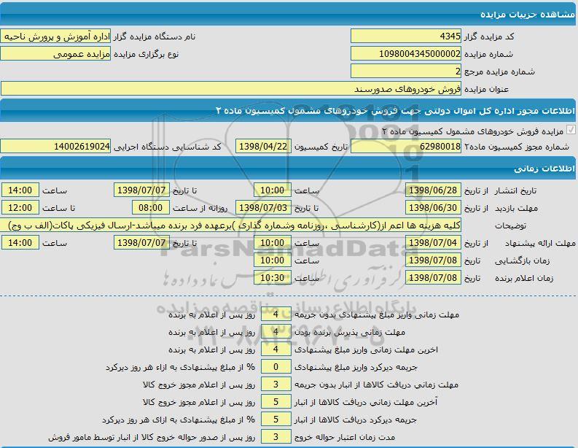
Task: Click the publication end date 1398/07/07 field
Action: click(x=141, y=190)
